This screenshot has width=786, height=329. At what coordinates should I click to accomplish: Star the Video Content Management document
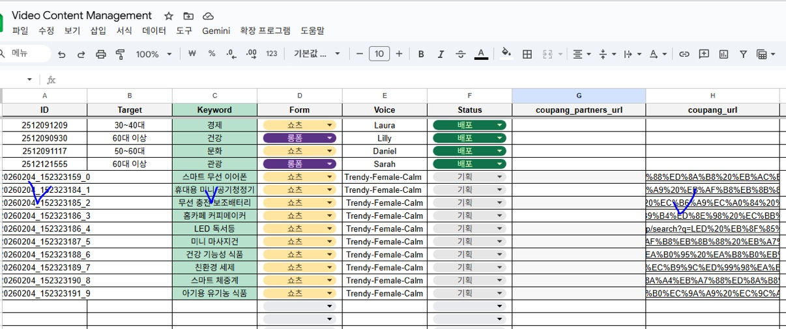169,16
